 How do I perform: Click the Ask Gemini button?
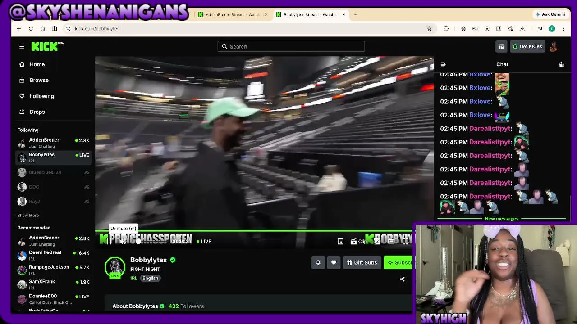(550, 14)
